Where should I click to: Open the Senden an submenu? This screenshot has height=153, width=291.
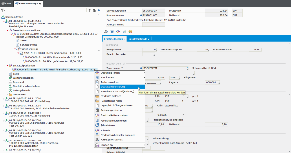120,145
